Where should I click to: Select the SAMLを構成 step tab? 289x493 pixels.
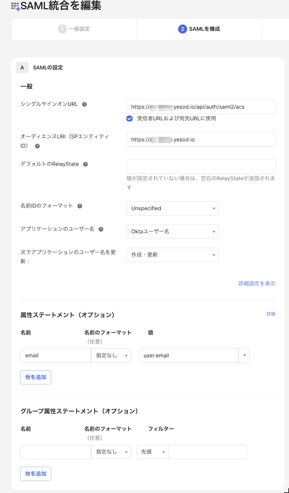199,29
